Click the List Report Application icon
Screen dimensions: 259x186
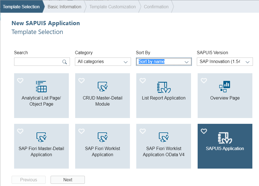[x=164, y=87]
